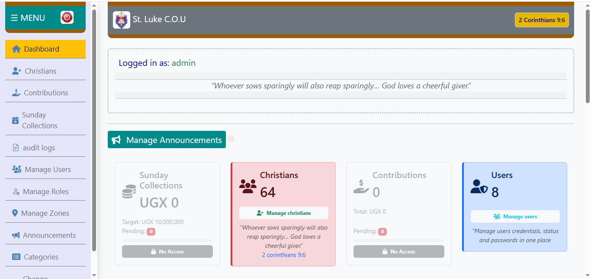Viewport: 591px width, 279px height.
Task: Click the Manage christians button
Action: pyautogui.click(x=283, y=213)
